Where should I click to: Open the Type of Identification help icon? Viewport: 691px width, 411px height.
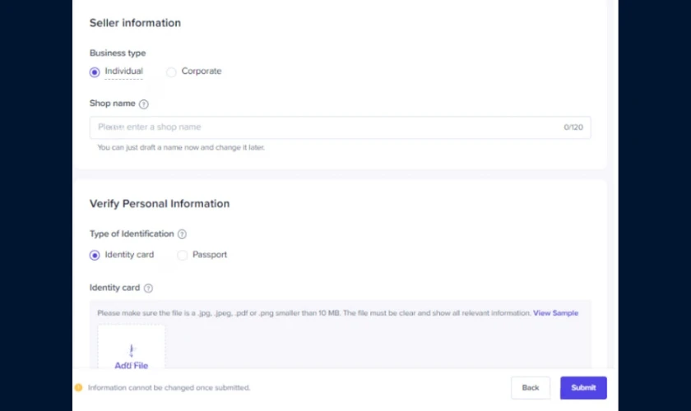[182, 234]
